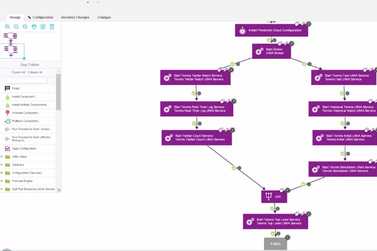
Task: Click the trash delete icon in toolbar
Action: click(x=52, y=26)
